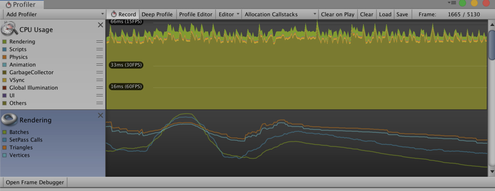
Task: Grab the Others category reorder handle
Action: point(99,103)
